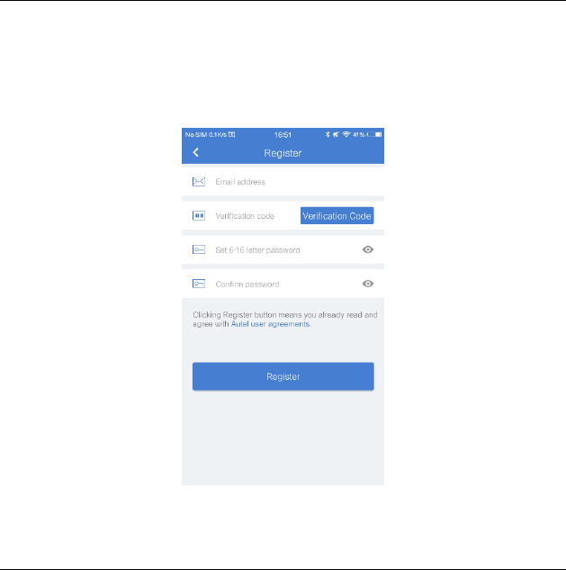
Task: Tap the Bluetooth icon in status bar
Action: tap(328, 134)
